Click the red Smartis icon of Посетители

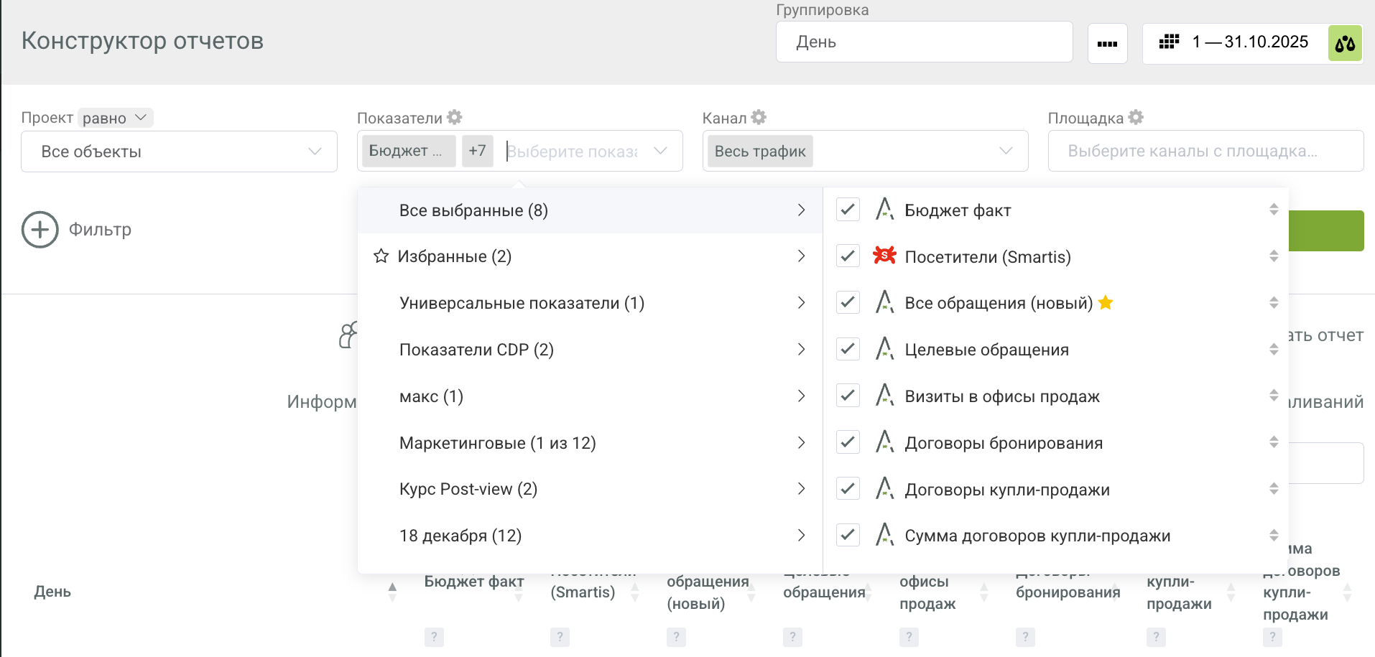pyautogui.click(x=884, y=256)
